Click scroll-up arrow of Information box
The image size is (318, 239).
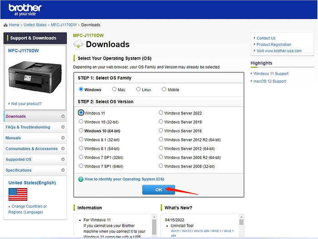154,217
